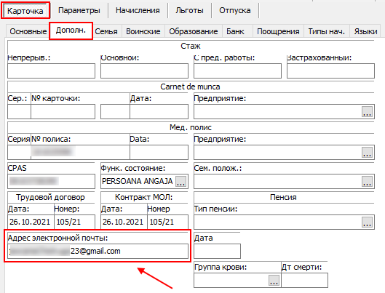
Task: Click the Застрахованный стаж field
Action: tap(330, 71)
